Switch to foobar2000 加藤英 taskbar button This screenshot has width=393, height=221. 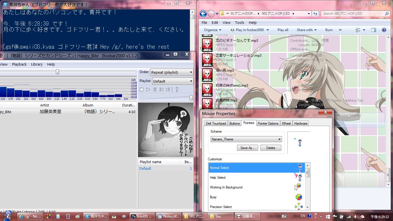[248, 216]
